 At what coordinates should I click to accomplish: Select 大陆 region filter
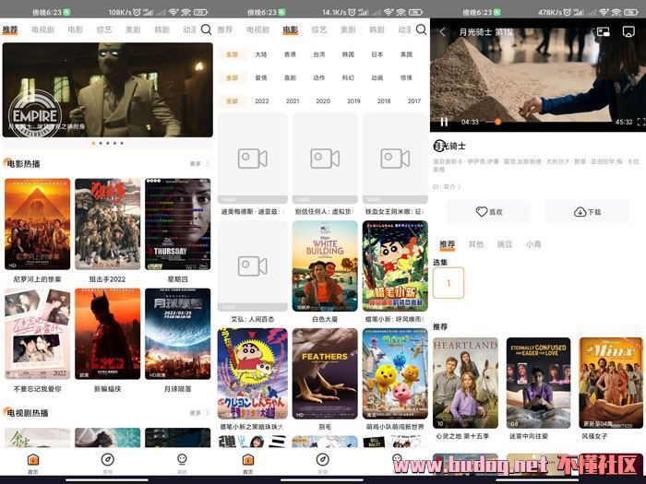[261, 54]
